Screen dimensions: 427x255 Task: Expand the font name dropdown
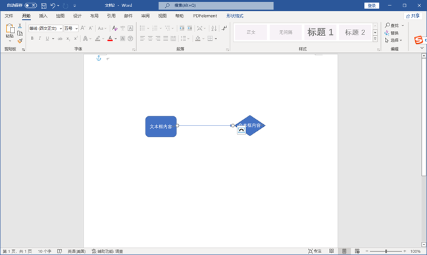point(61,28)
